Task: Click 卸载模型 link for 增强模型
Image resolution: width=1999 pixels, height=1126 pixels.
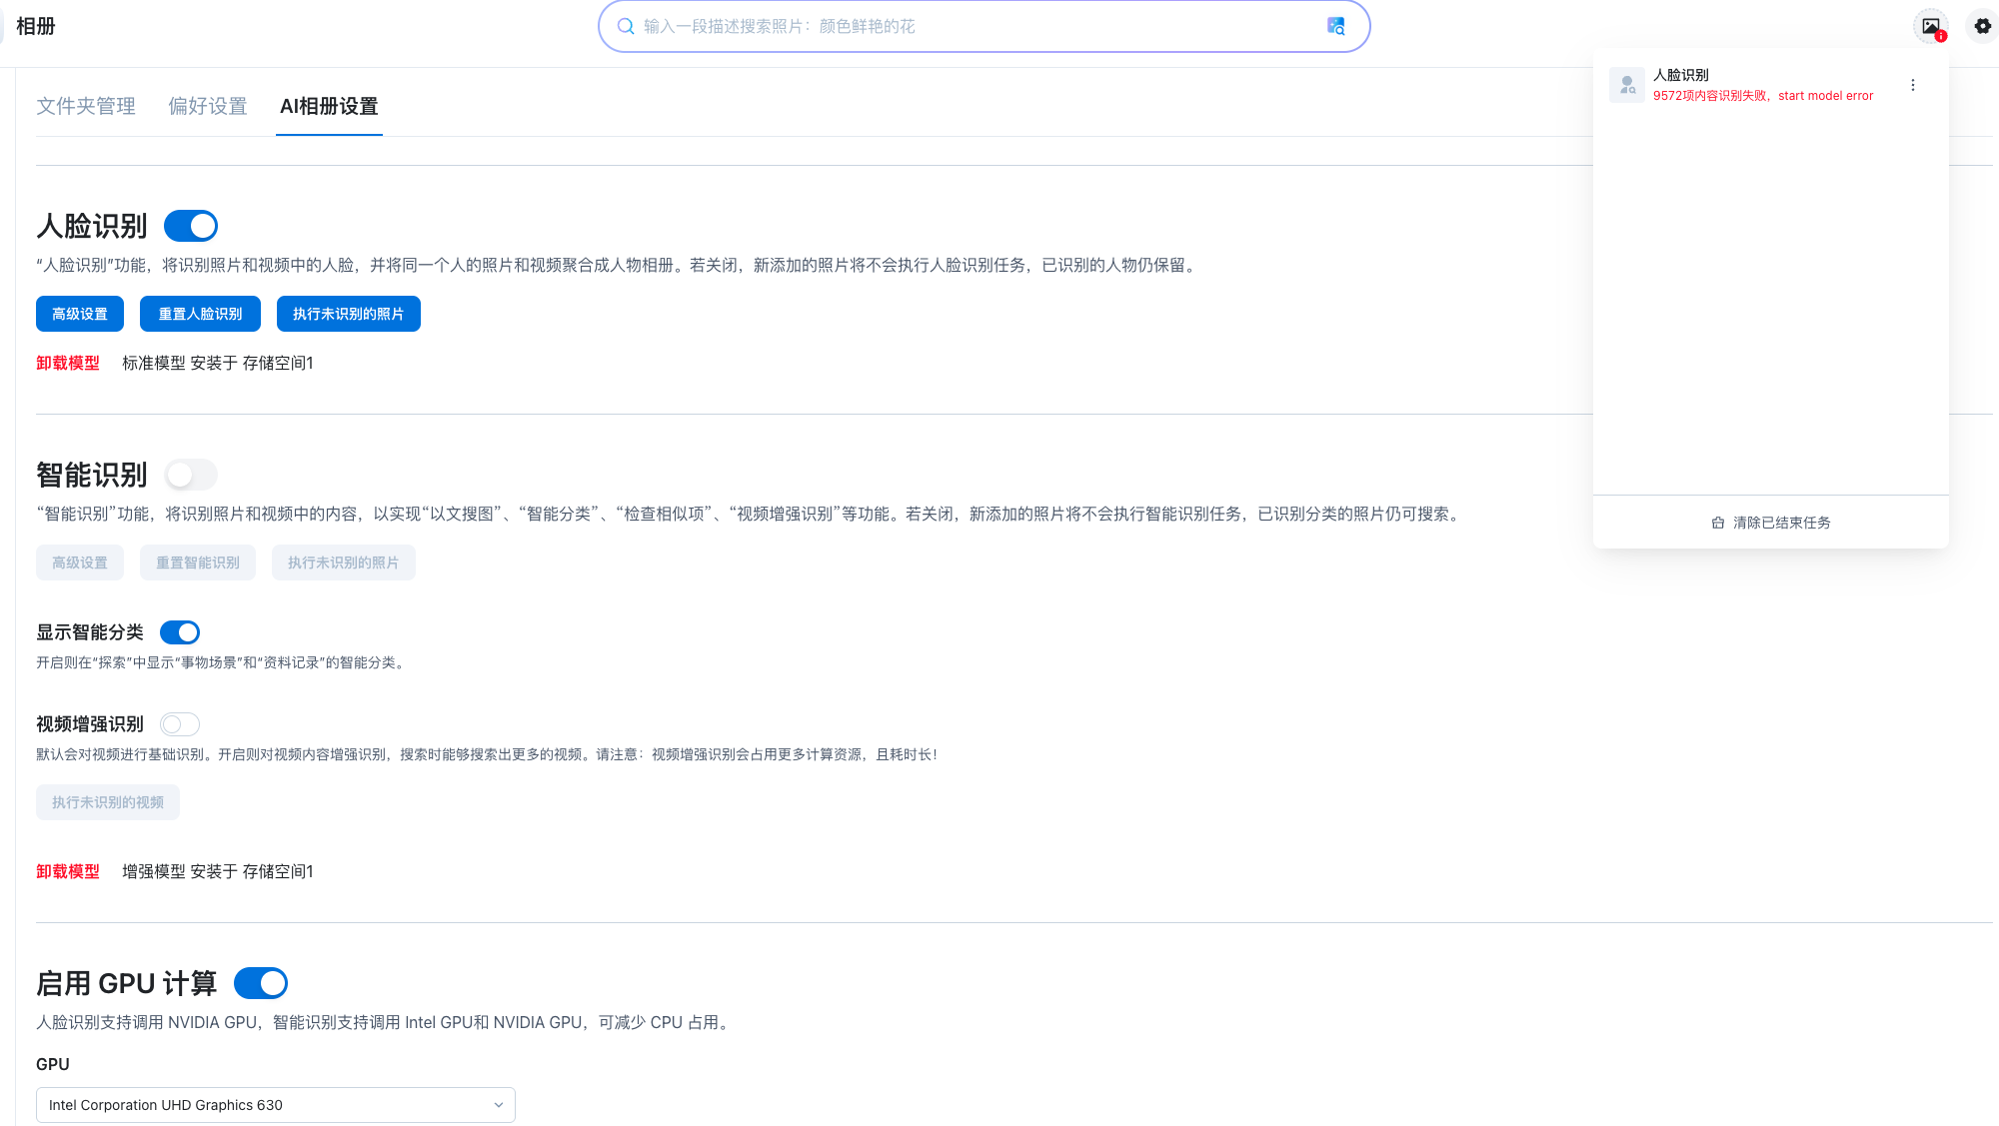Action: (x=68, y=871)
